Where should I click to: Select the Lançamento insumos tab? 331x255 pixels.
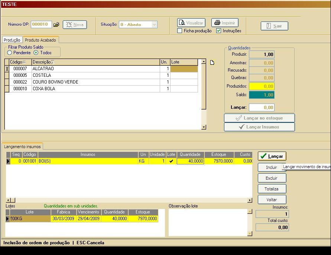(22, 146)
